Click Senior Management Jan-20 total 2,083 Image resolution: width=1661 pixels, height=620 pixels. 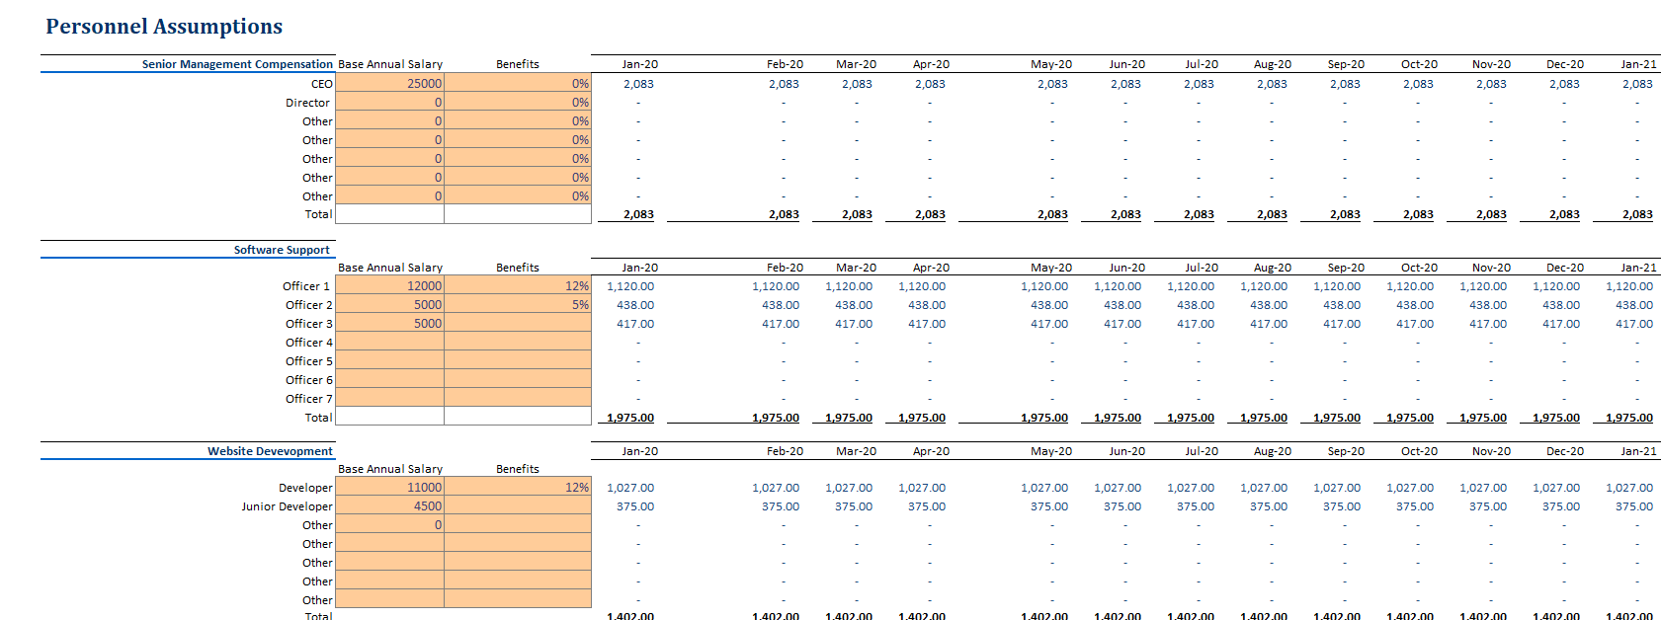tap(638, 214)
